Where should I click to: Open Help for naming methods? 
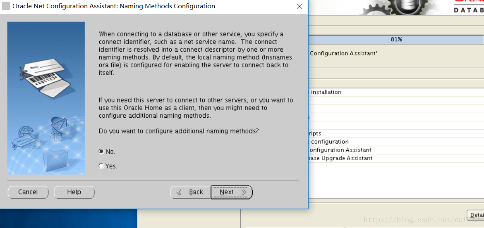pyautogui.click(x=74, y=192)
